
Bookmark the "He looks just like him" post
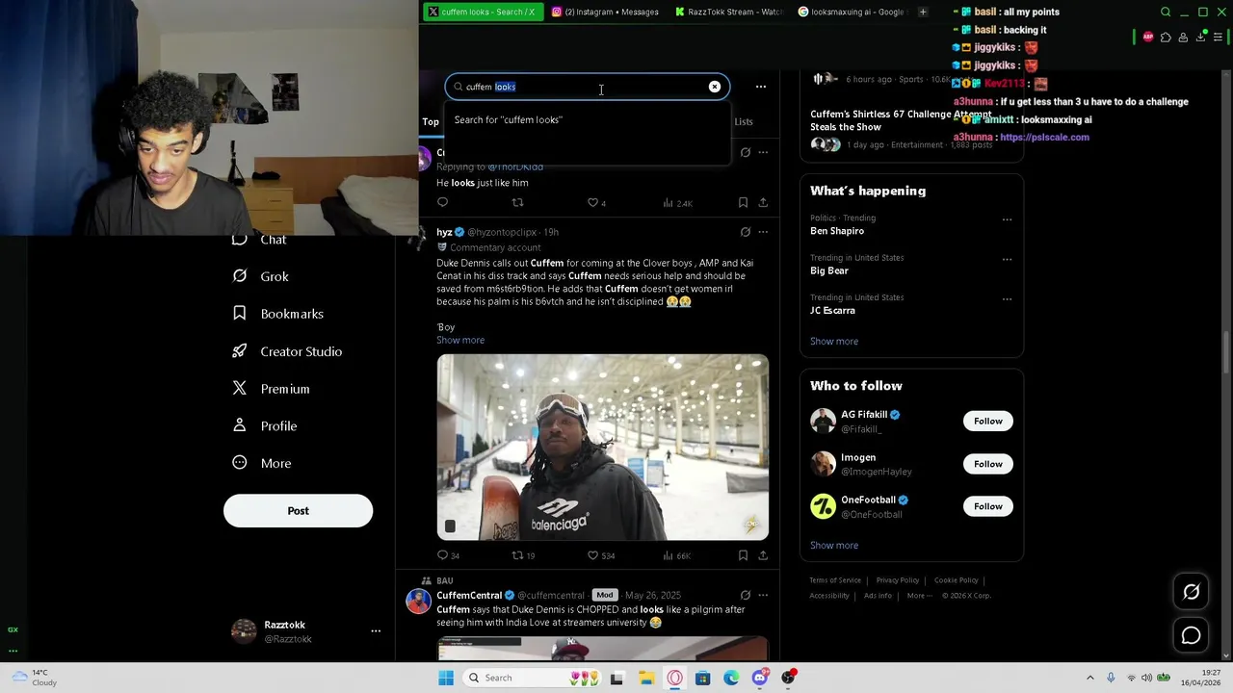[x=743, y=202]
